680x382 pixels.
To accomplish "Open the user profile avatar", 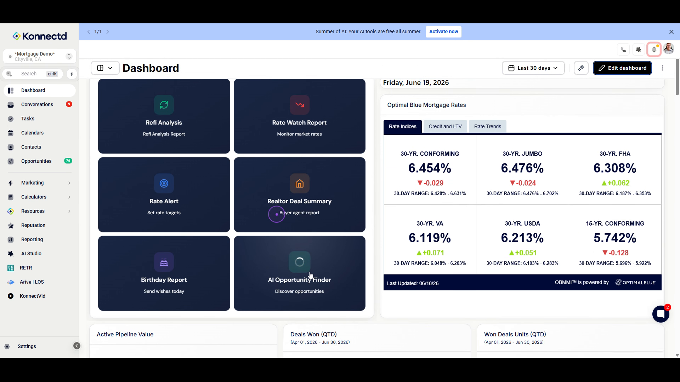I will [x=669, y=49].
